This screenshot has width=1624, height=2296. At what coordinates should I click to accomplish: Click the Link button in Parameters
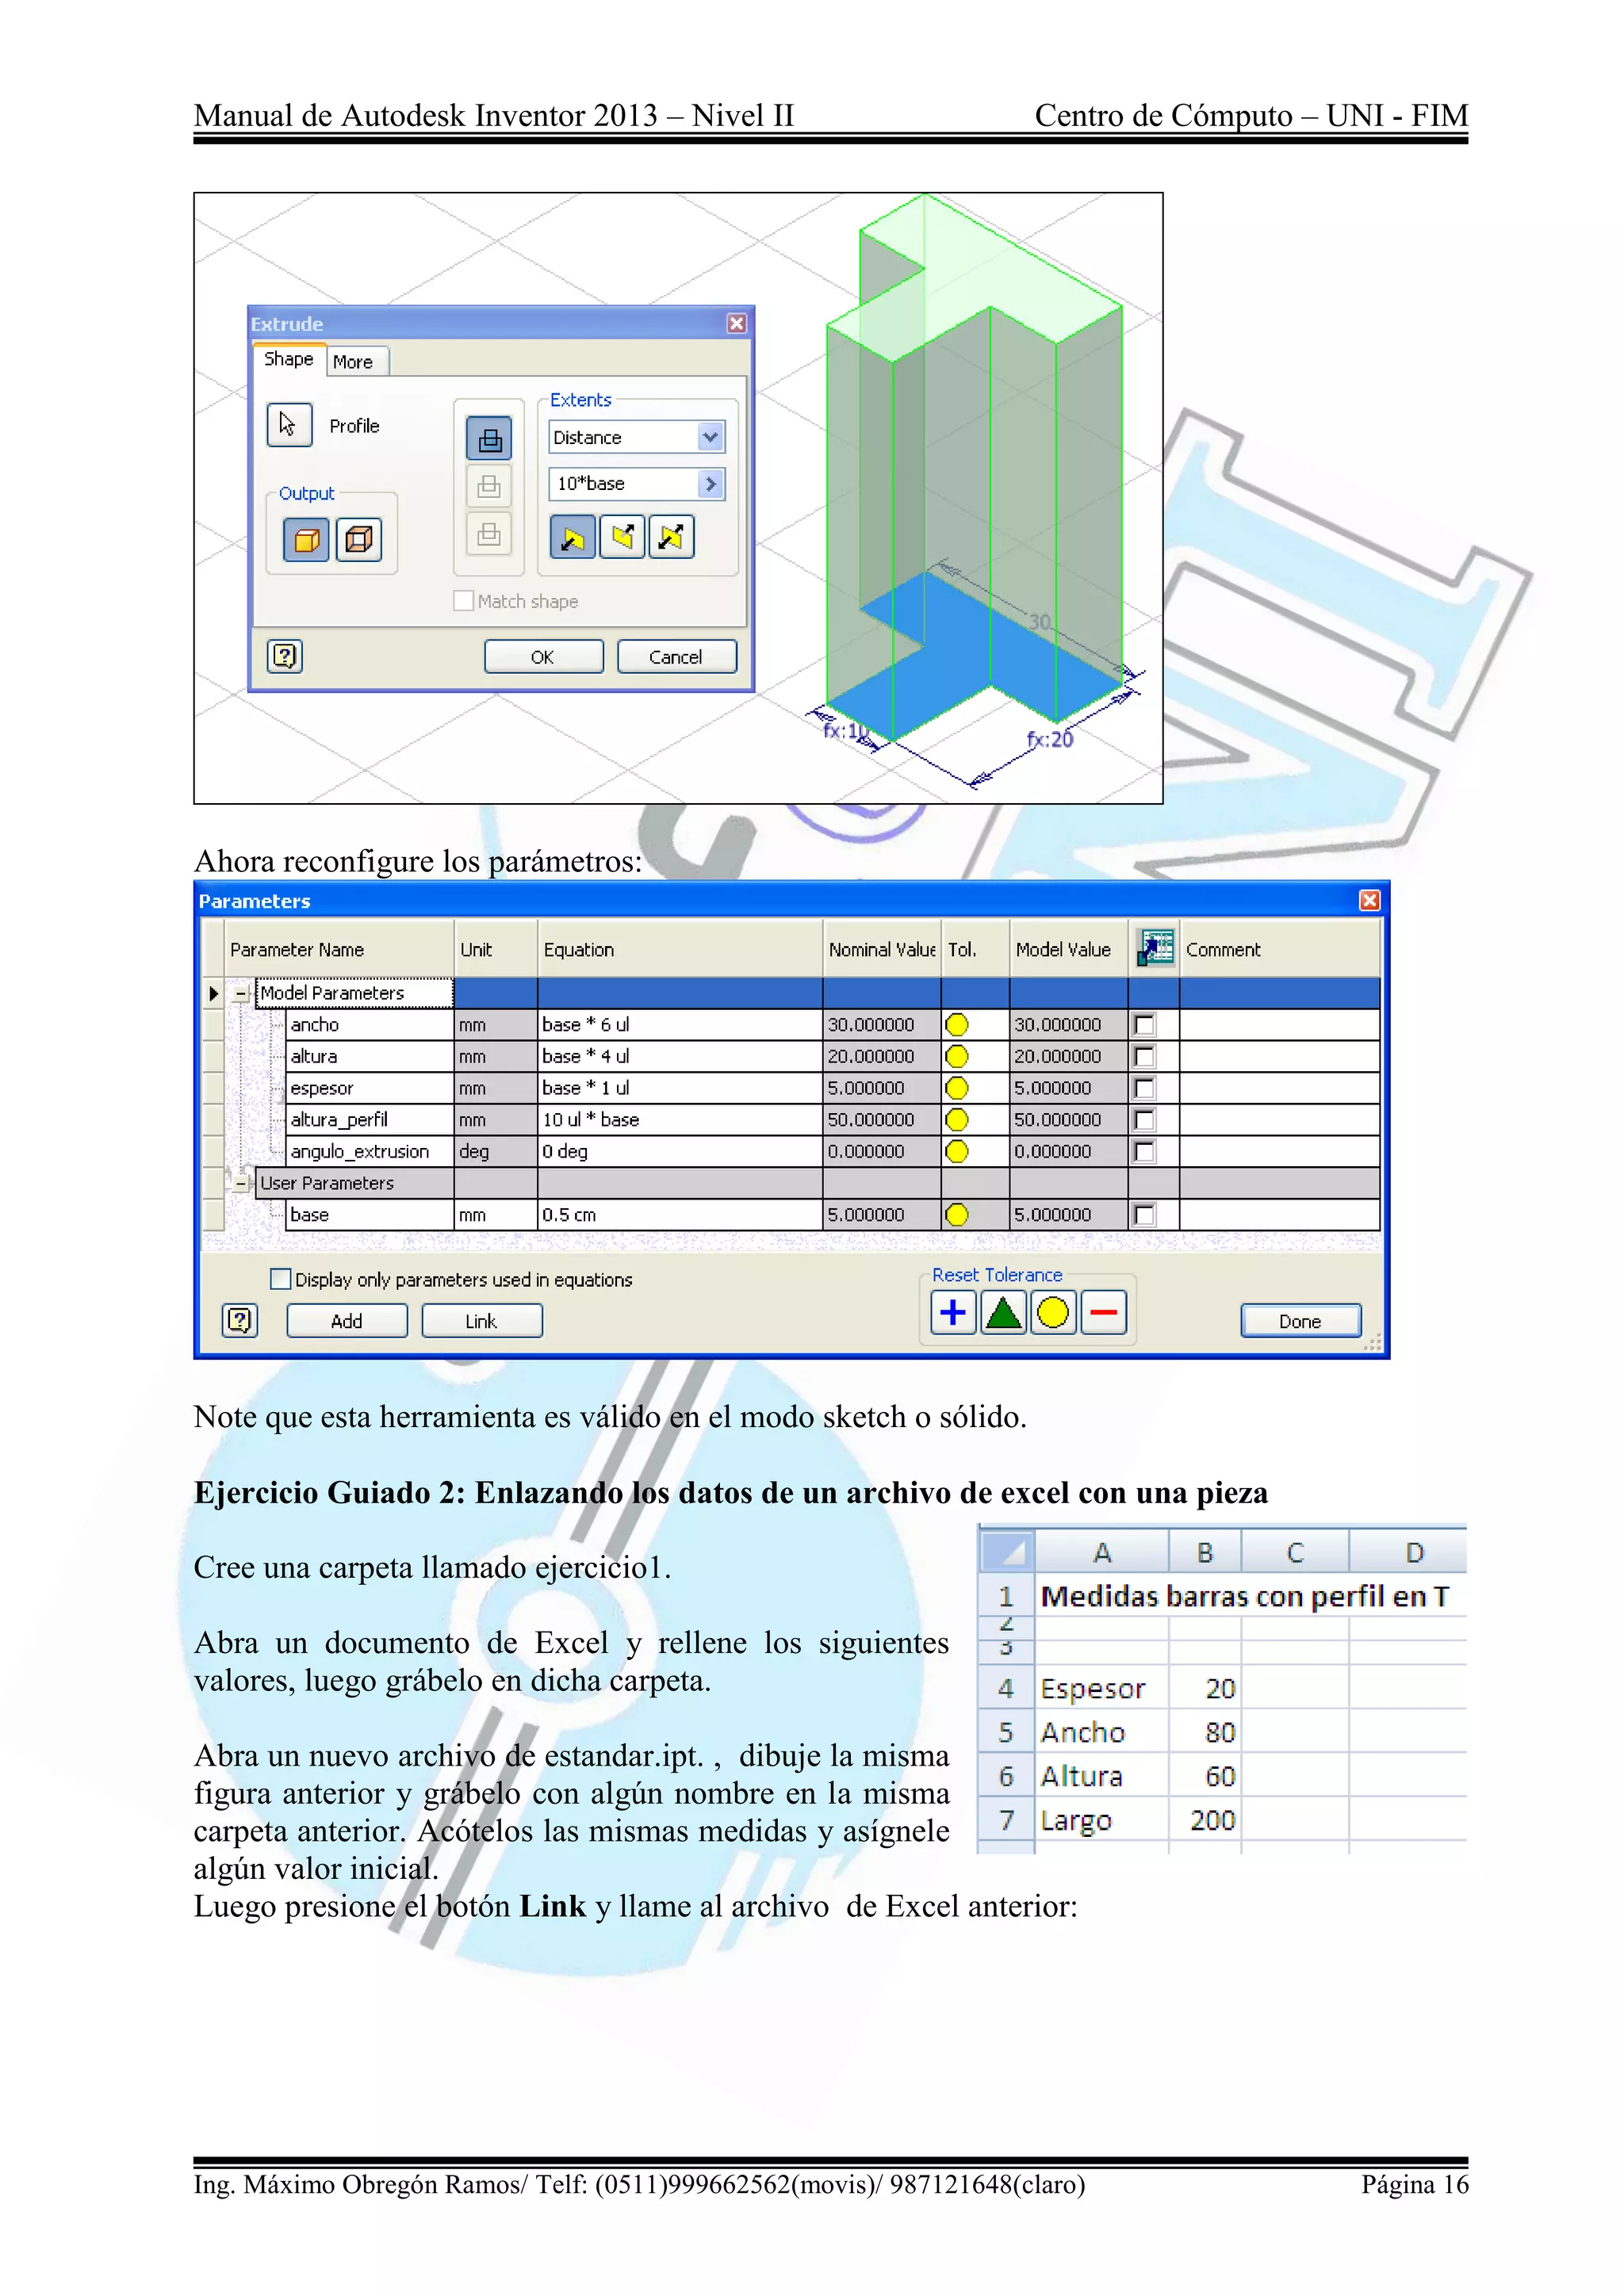(x=481, y=1321)
